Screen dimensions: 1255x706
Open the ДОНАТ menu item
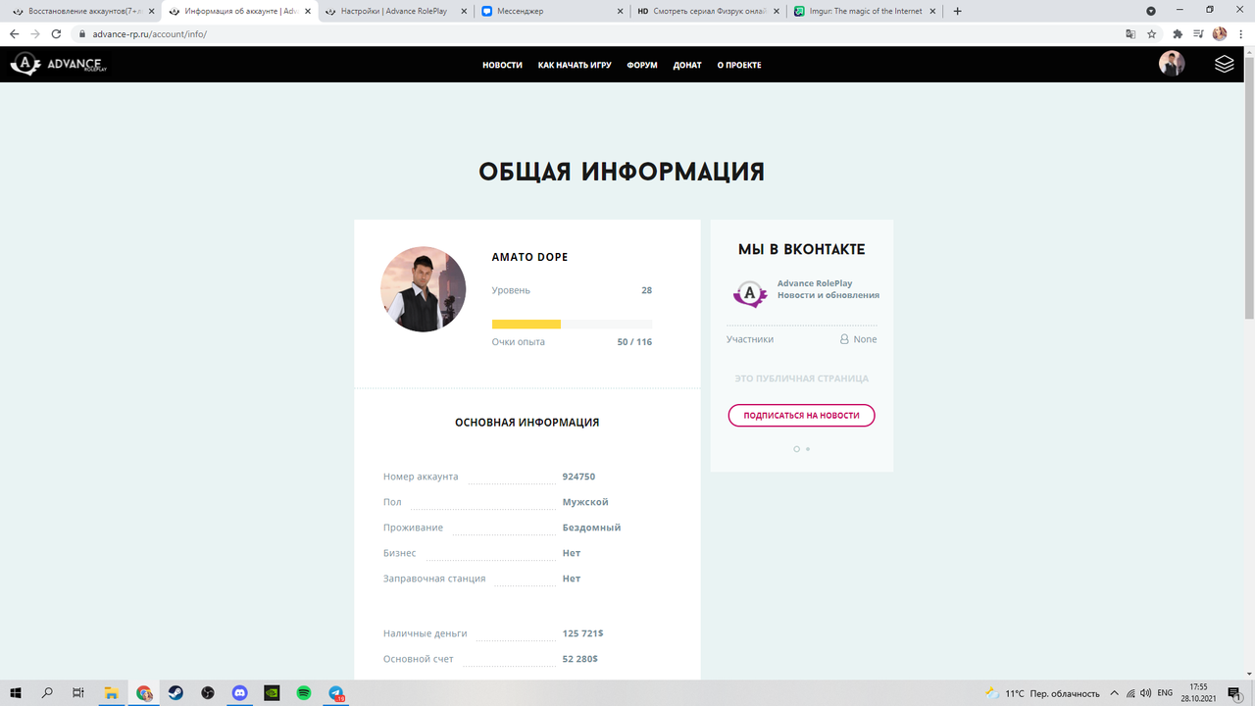pyautogui.click(x=687, y=65)
